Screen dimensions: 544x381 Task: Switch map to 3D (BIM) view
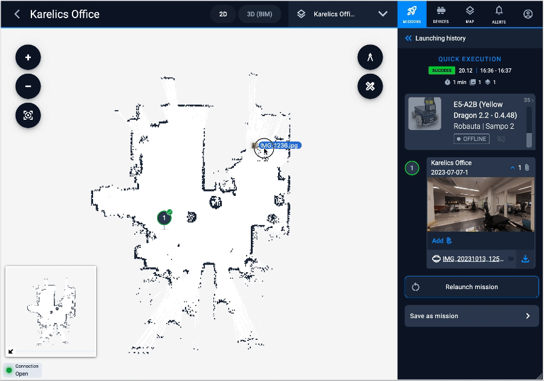pyautogui.click(x=259, y=14)
